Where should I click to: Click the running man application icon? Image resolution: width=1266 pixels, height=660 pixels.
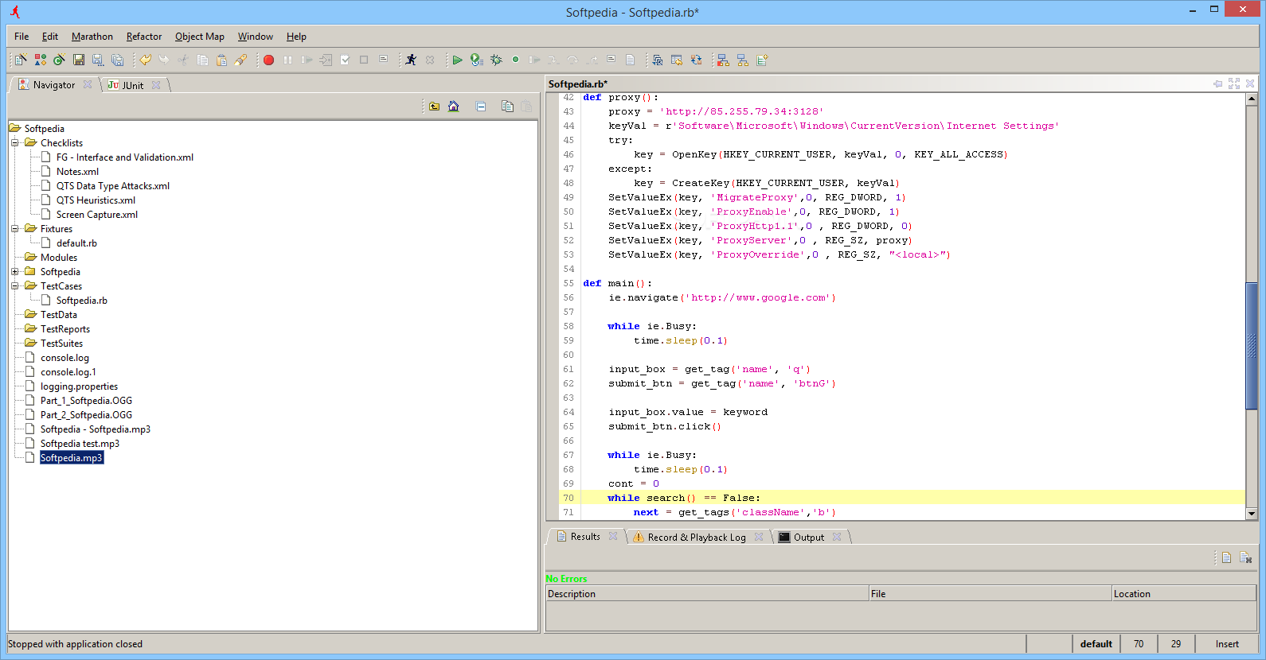pyautogui.click(x=411, y=60)
